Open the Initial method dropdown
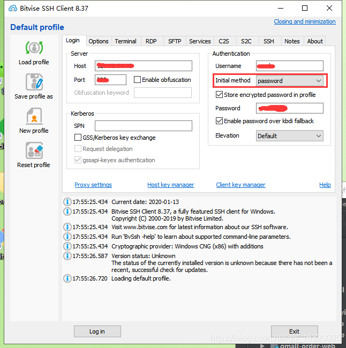This screenshot has width=346, height=348. [290, 80]
